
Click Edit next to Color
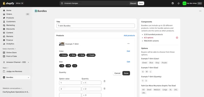[129, 51]
